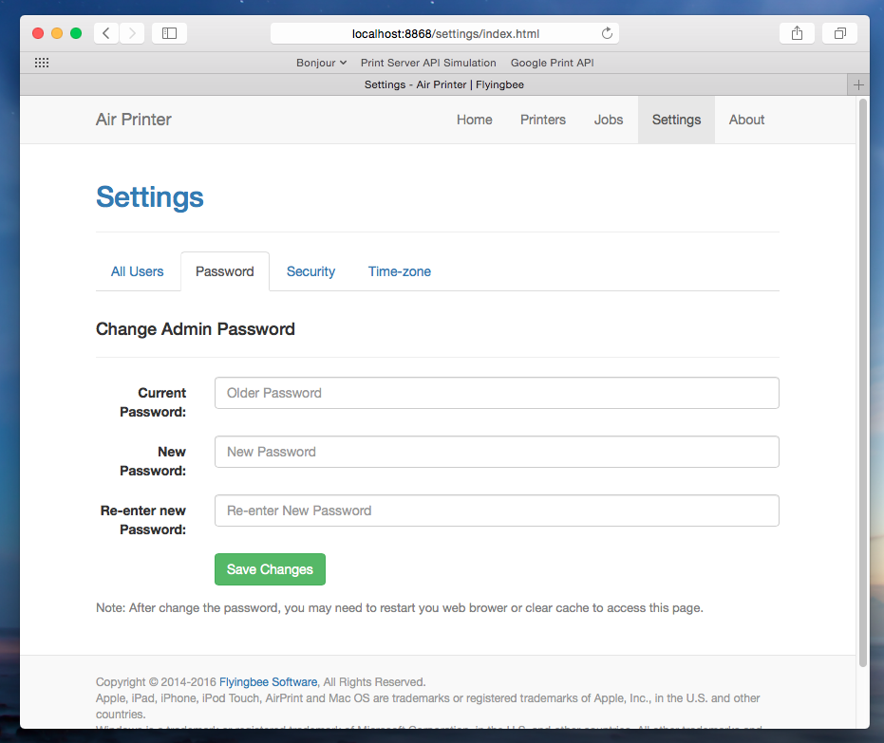Click the note about restarting the browser
Viewport: 884px width, 743px height.
[x=399, y=608]
